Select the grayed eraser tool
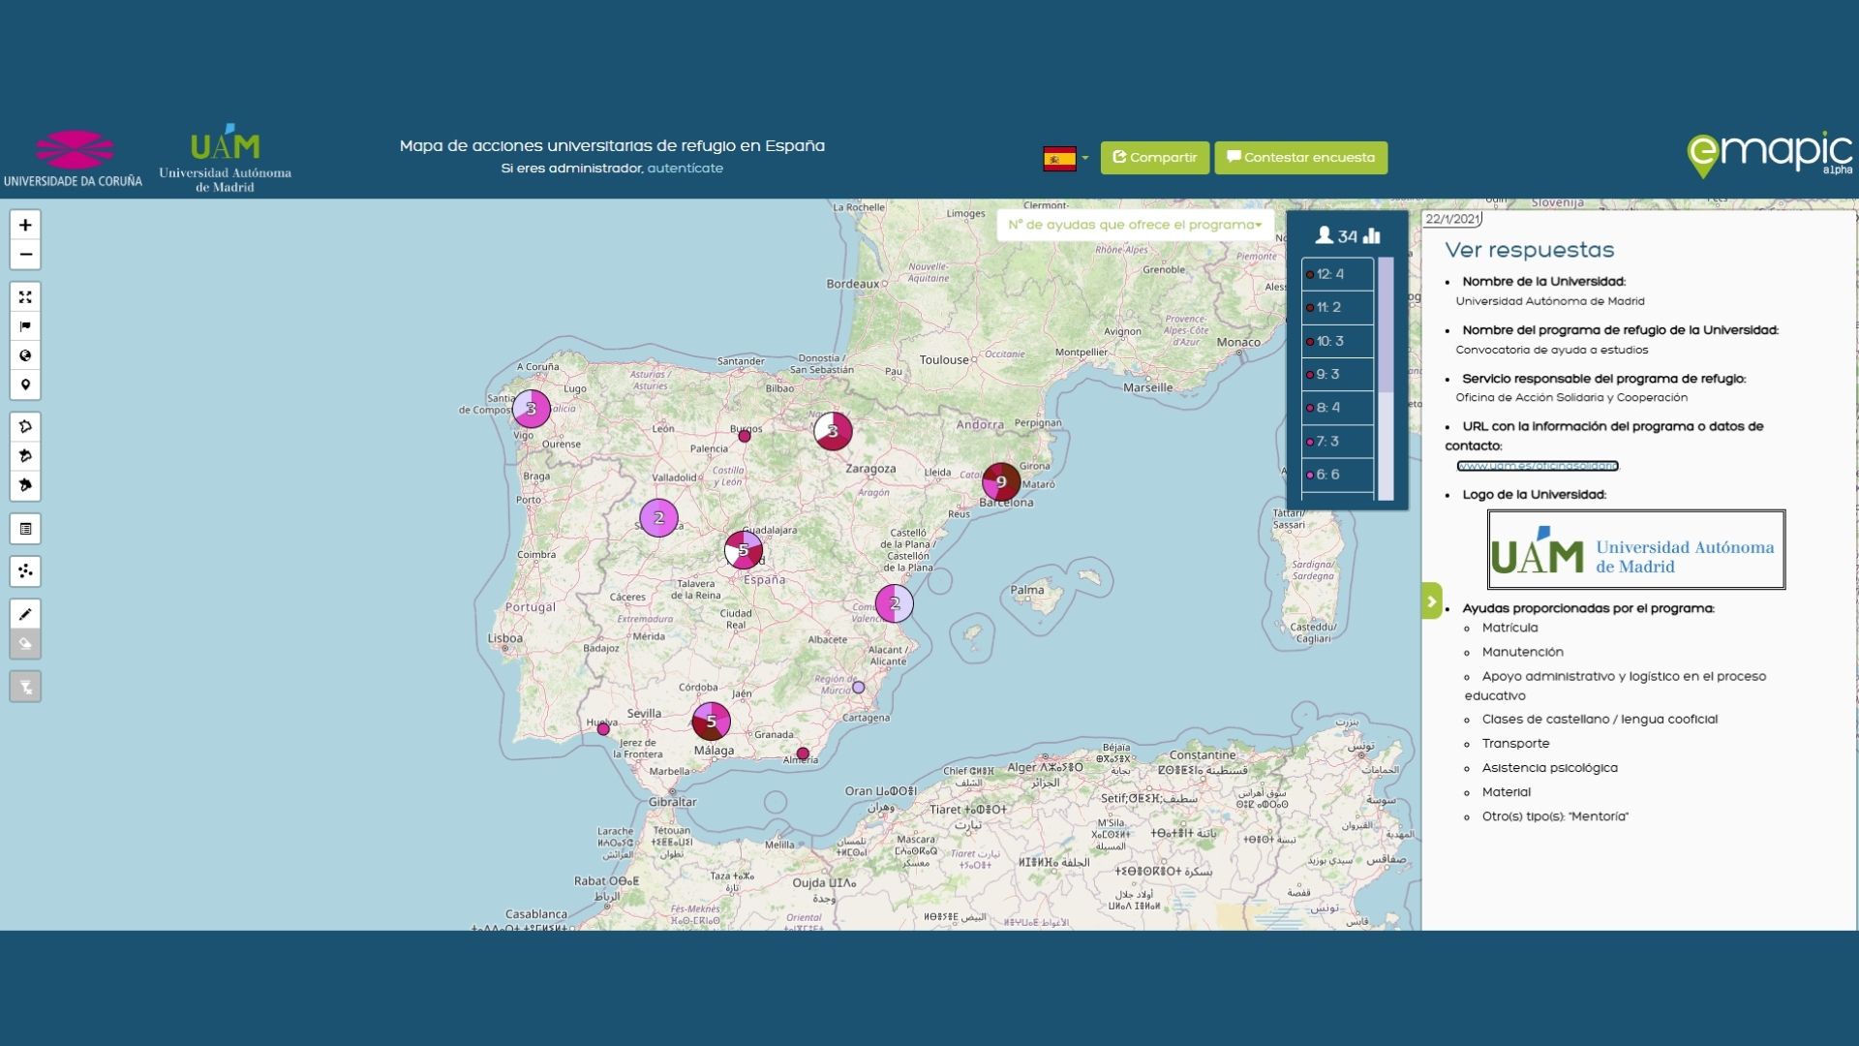The width and height of the screenshot is (1859, 1046). 25,643
